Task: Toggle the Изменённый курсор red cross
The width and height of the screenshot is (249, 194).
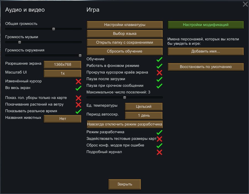Action: click(x=78, y=82)
